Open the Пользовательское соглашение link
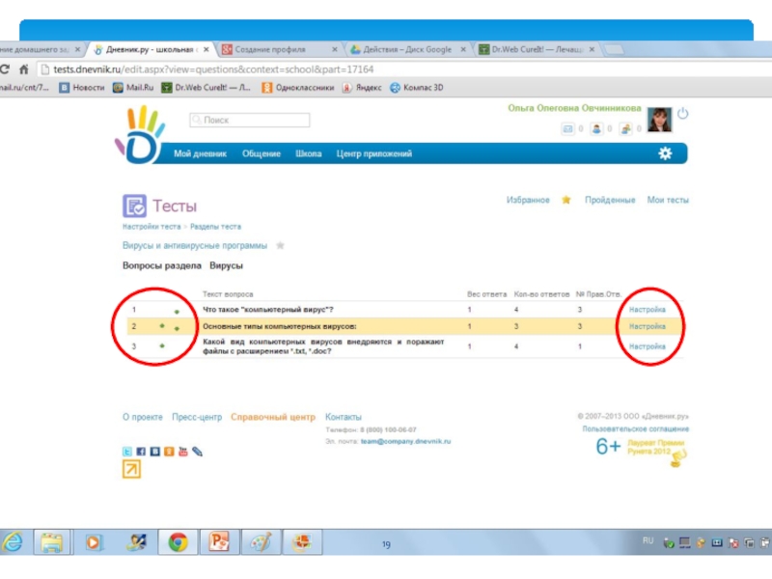772x579 pixels. click(x=636, y=428)
